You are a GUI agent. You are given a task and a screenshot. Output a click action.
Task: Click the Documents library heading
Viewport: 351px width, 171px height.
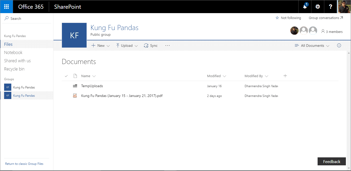pos(79,62)
